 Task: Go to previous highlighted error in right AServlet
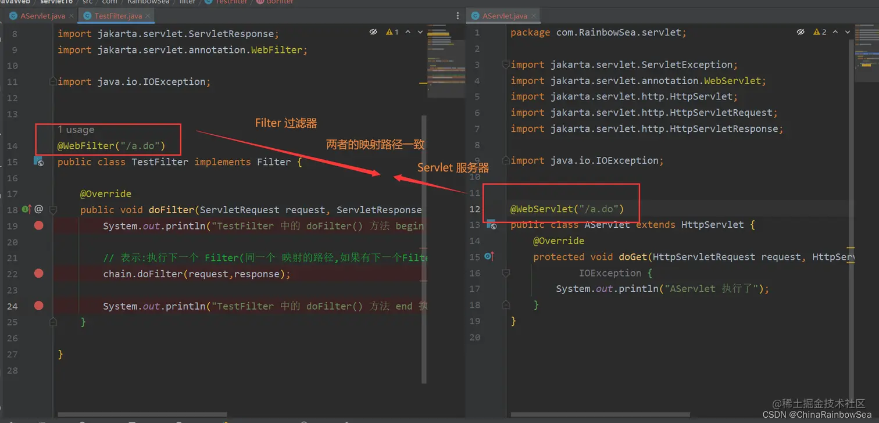[x=835, y=32]
